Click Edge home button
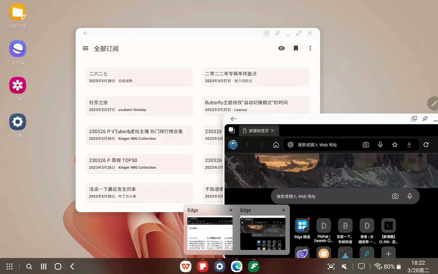Image resolution: width=438 pixels, height=274 pixels. [x=276, y=145]
